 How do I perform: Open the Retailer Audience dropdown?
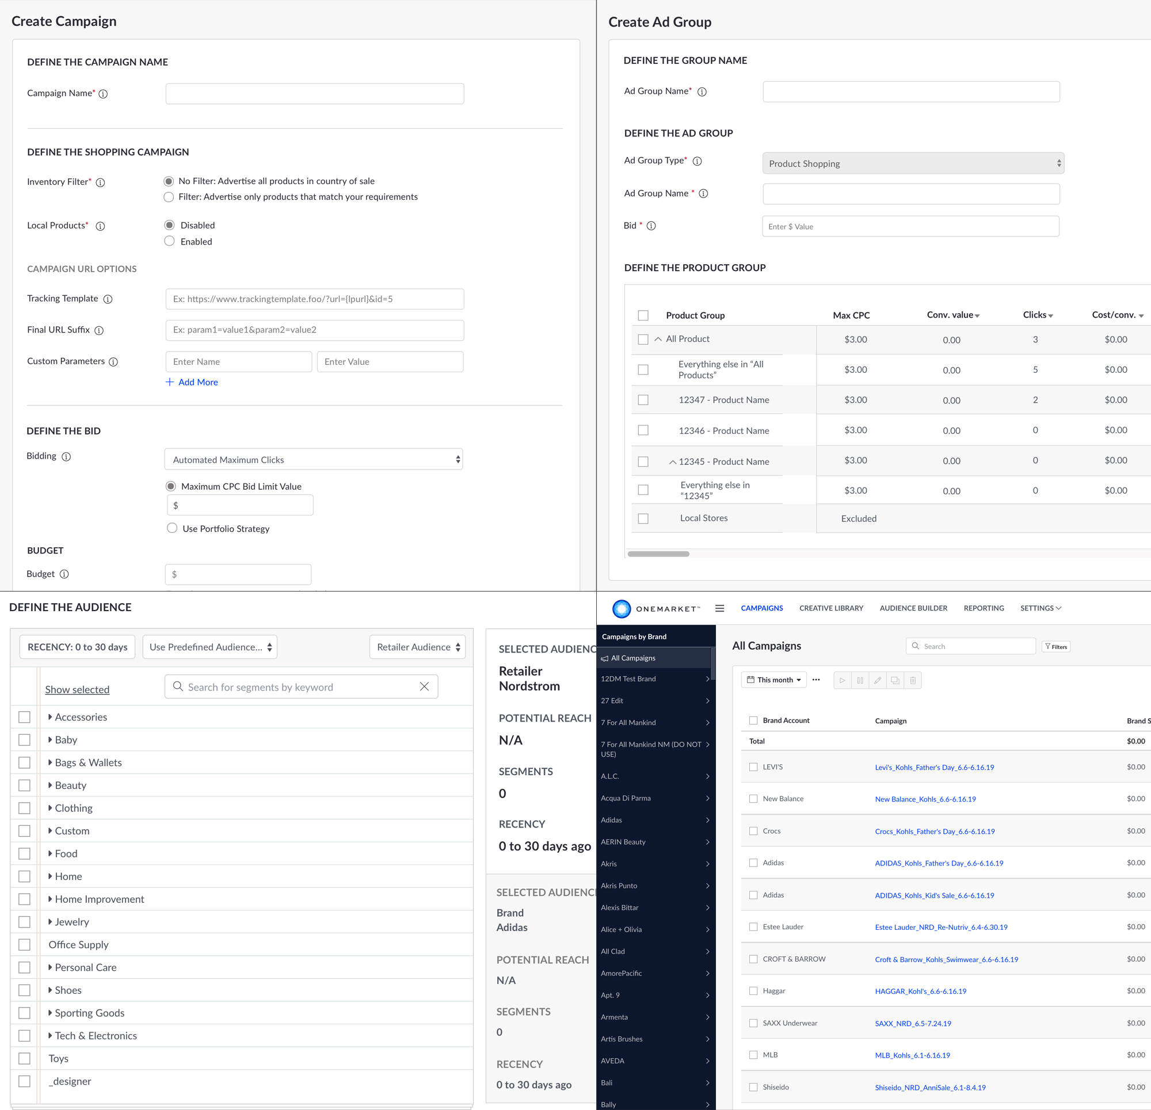pos(418,647)
